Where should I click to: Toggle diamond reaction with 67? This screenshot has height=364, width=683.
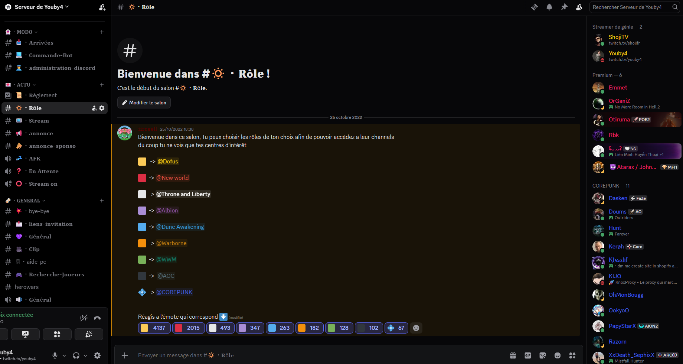[x=396, y=328]
